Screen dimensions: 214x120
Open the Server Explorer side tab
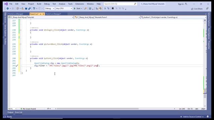5,30
